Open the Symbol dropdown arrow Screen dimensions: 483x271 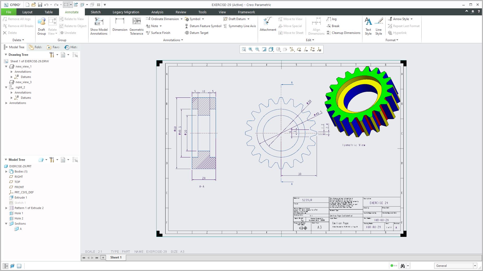click(203, 19)
